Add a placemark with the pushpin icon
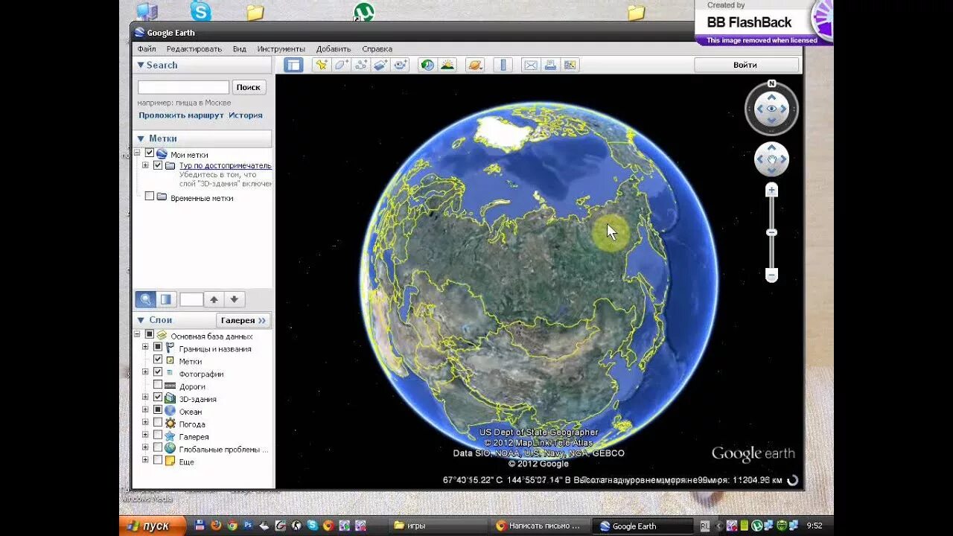Screen dimensions: 953x536 click(x=321, y=65)
